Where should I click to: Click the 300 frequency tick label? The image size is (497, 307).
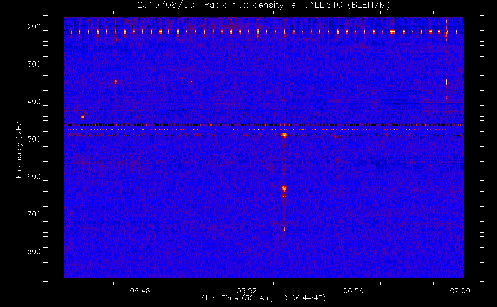click(34, 64)
